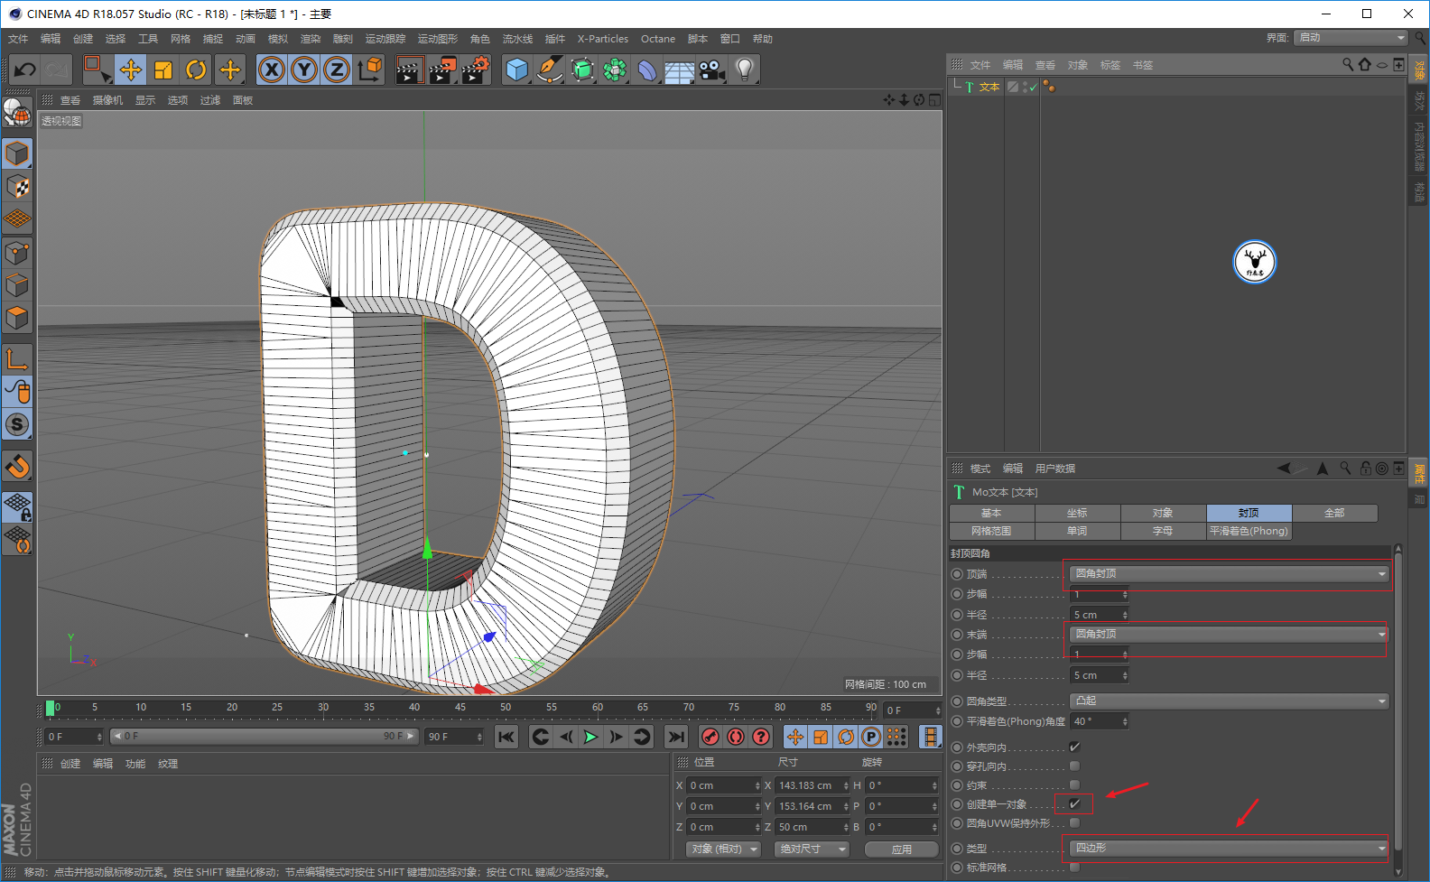Open the 类型 dropdown showing 四边形
1430x882 pixels.
pyautogui.click(x=1229, y=849)
